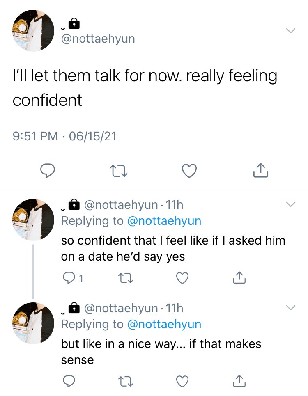Viewport: 308px width, 396px height.
Task: Share the main tweet via share icon
Action: tap(260, 170)
